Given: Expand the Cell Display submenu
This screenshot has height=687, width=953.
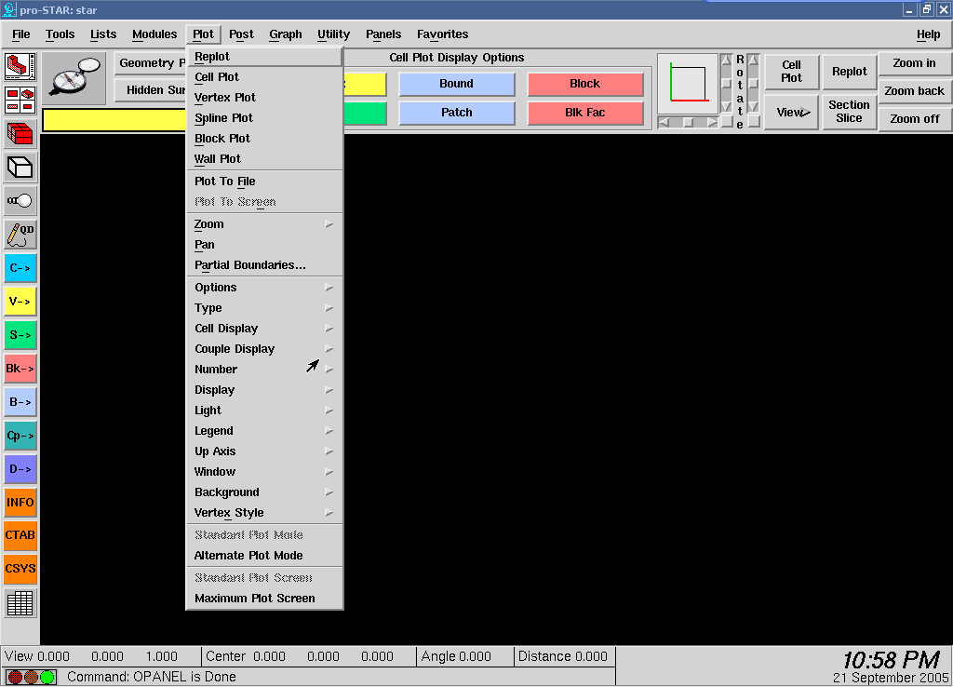Looking at the screenshot, I should tap(265, 329).
